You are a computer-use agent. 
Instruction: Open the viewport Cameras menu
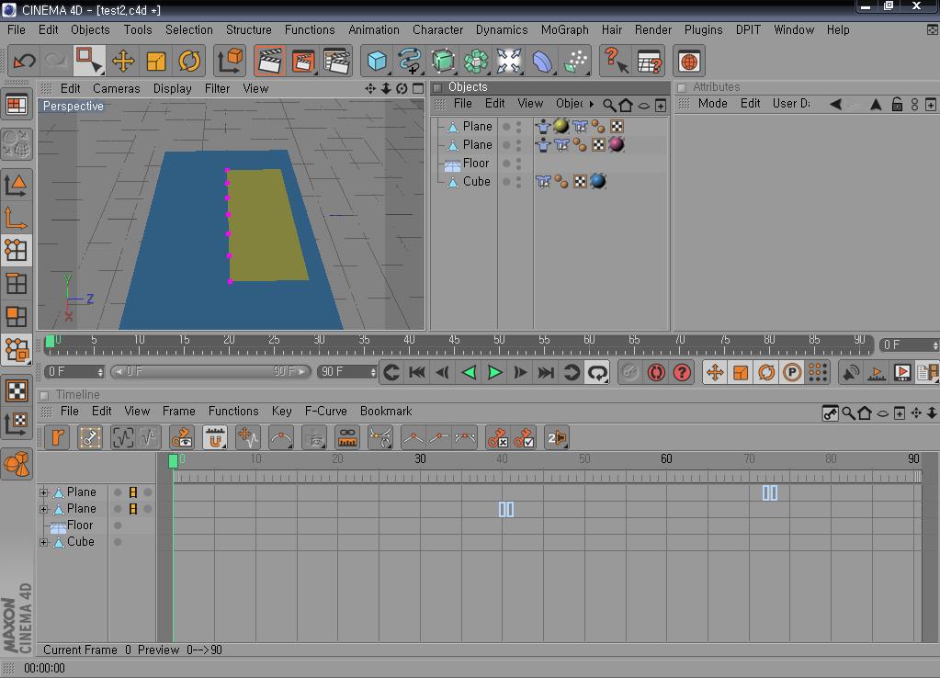[117, 88]
